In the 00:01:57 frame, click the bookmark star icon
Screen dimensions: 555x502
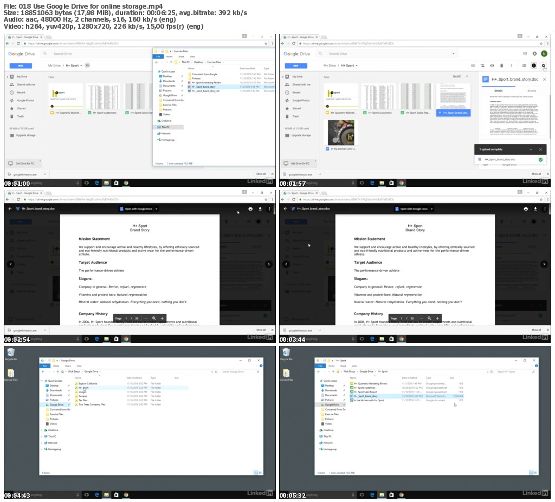click(x=541, y=43)
